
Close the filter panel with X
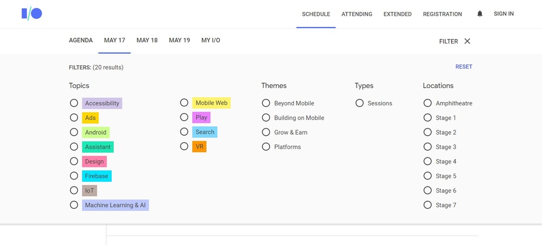coord(467,41)
